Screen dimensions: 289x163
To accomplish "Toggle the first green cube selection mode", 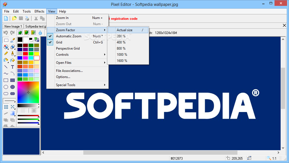I will 20,33.
